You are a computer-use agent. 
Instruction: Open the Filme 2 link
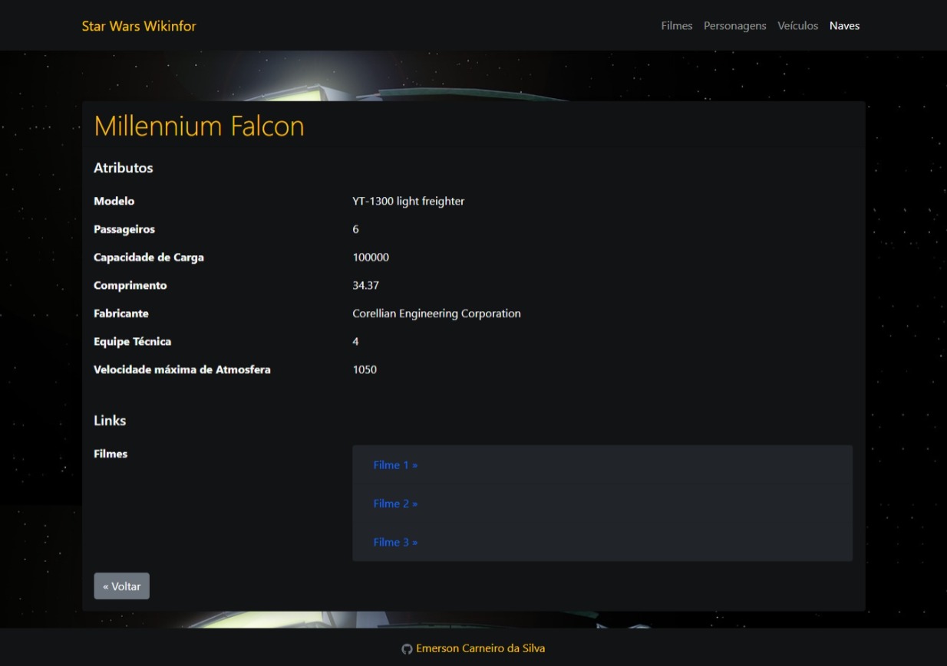tap(394, 504)
